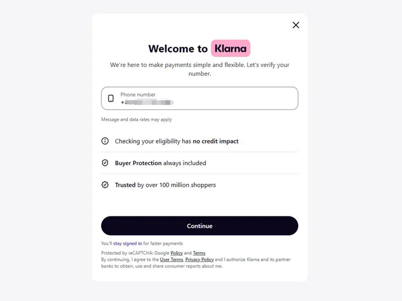Click the "Buyer Protection" bold text
402x301 pixels.
pos(138,163)
